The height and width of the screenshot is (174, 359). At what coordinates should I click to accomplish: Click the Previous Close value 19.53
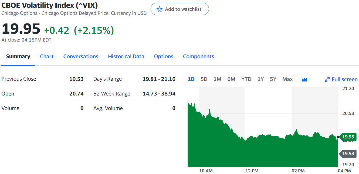click(x=76, y=79)
